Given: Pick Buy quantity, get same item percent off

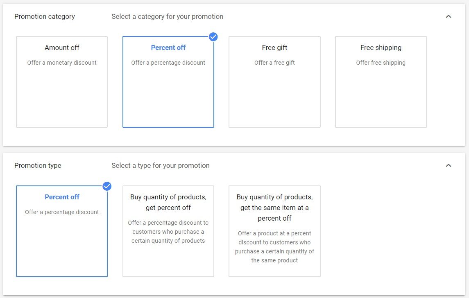Looking at the screenshot, I should [274, 231].
